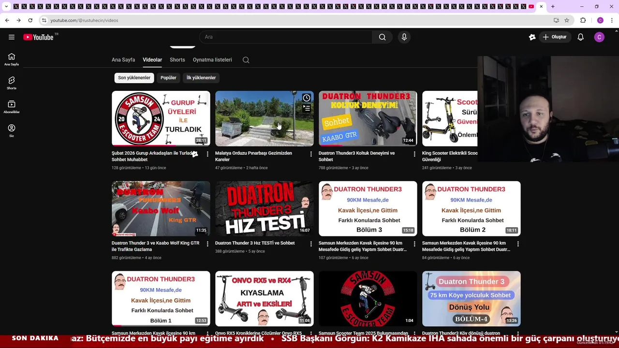Switch to the channel Shorts tab
The width and height of the screenshot is (619, 348).
click(x=177, y=60)
